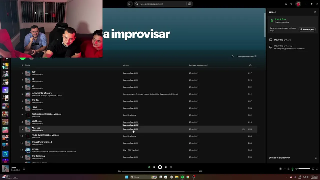This screenshot has width=320, height=180.
Task: Open the notifications bell
Action: [x=286, y=4]
